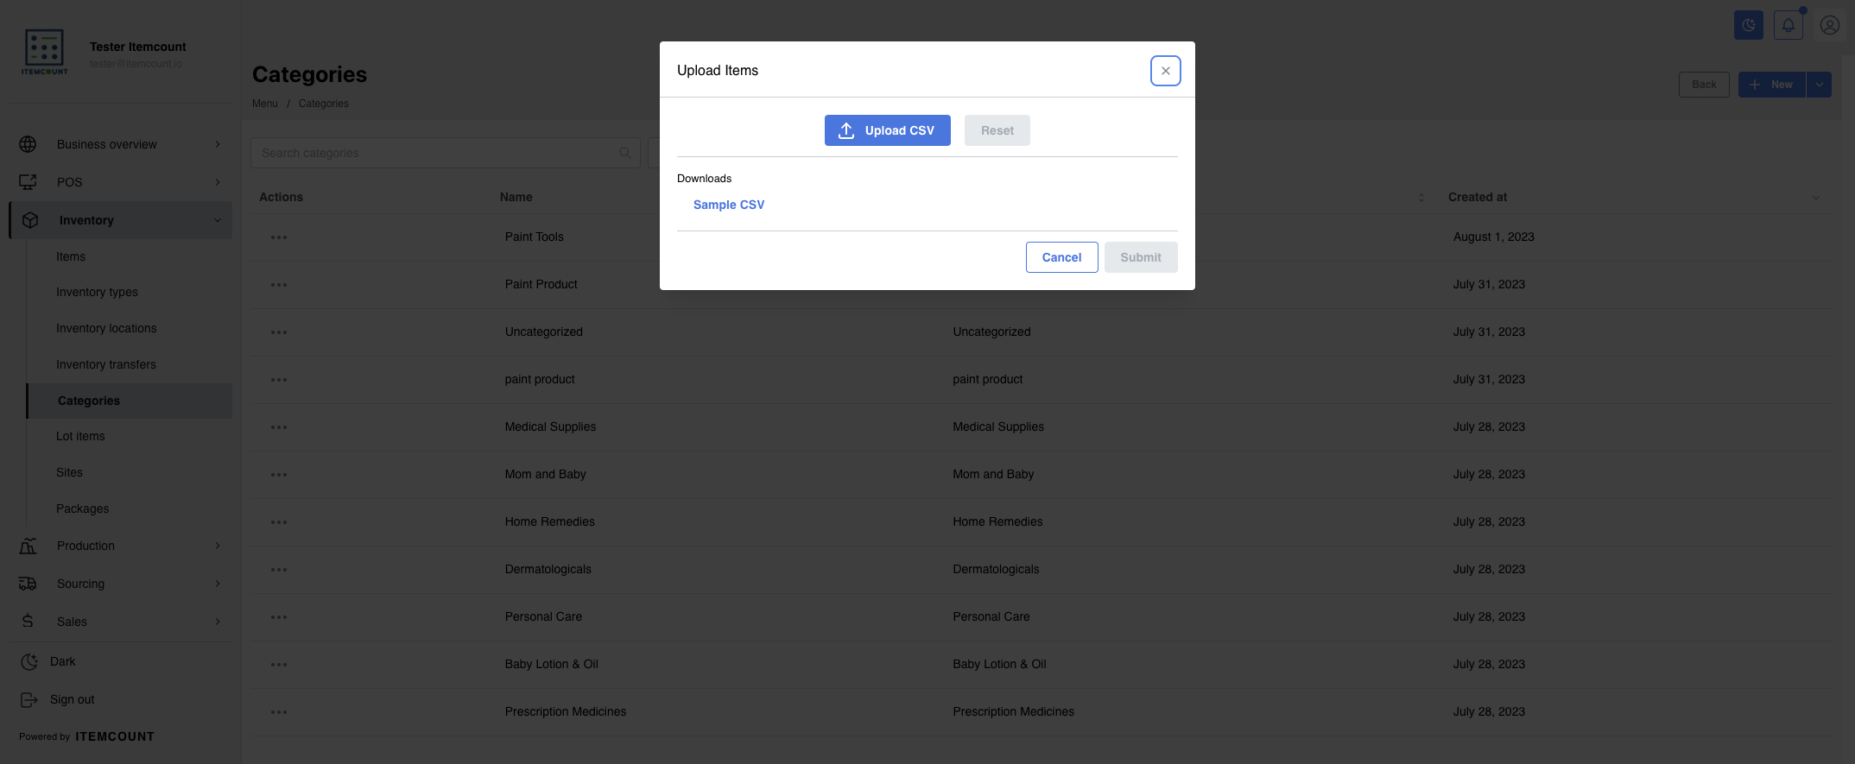Expand POS menu chevron
This screenshot has height=764, width=1855.
pos(218,182)
